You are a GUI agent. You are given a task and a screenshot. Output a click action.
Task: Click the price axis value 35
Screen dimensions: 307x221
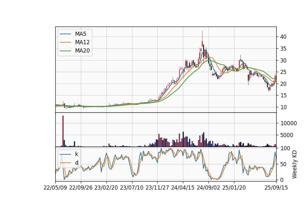click(283, 49)
